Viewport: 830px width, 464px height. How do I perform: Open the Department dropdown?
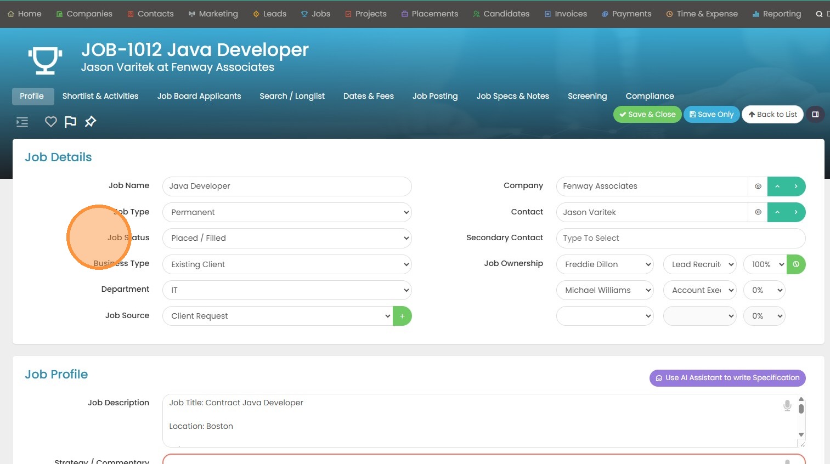coord(287,290)
